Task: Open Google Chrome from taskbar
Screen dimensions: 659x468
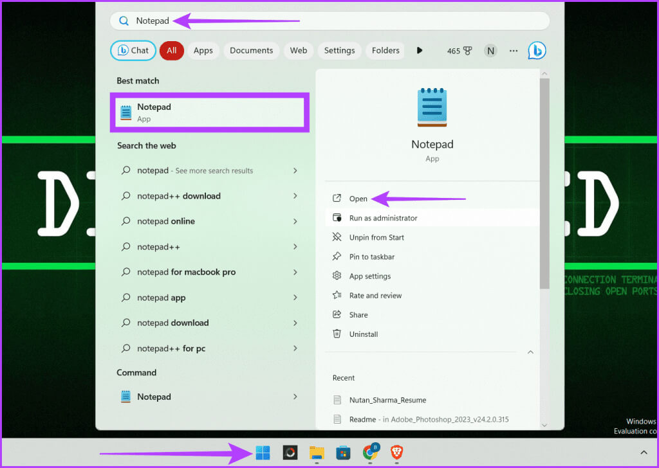Action: (370, 452)
